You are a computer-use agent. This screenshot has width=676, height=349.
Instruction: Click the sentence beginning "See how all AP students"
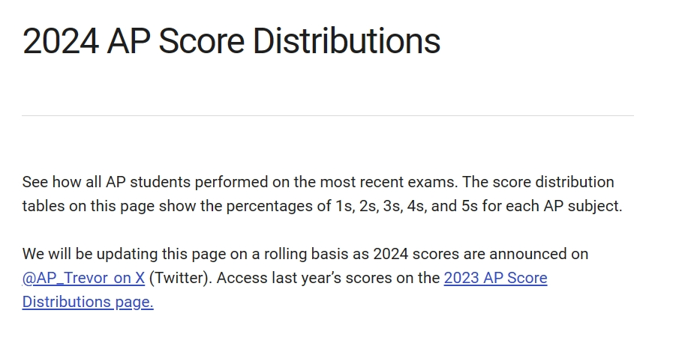(239, 182)
